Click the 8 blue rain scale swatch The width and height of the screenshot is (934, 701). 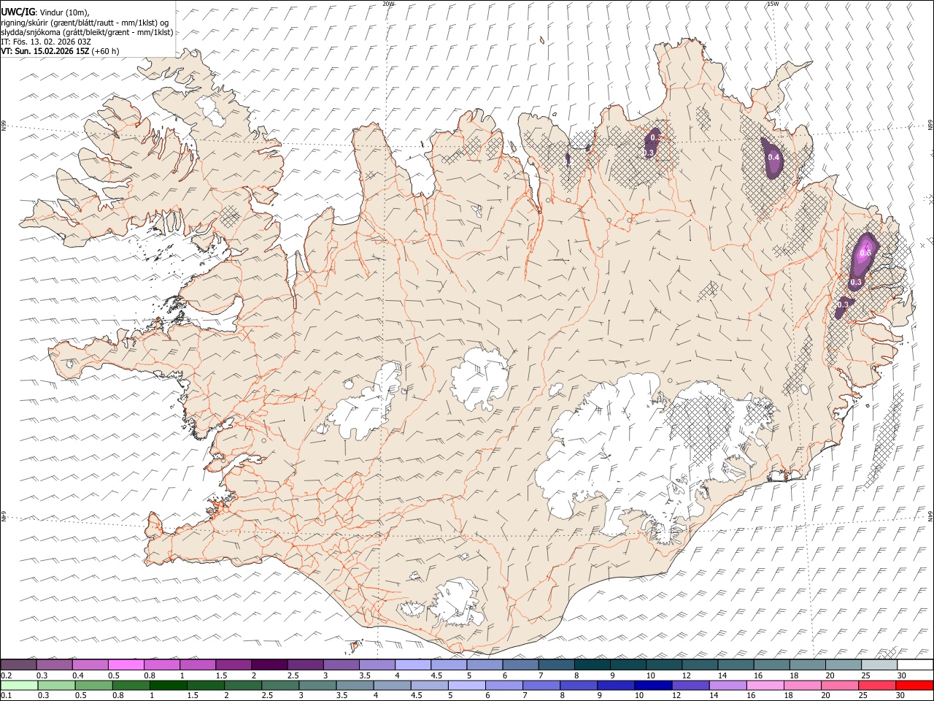577,685
